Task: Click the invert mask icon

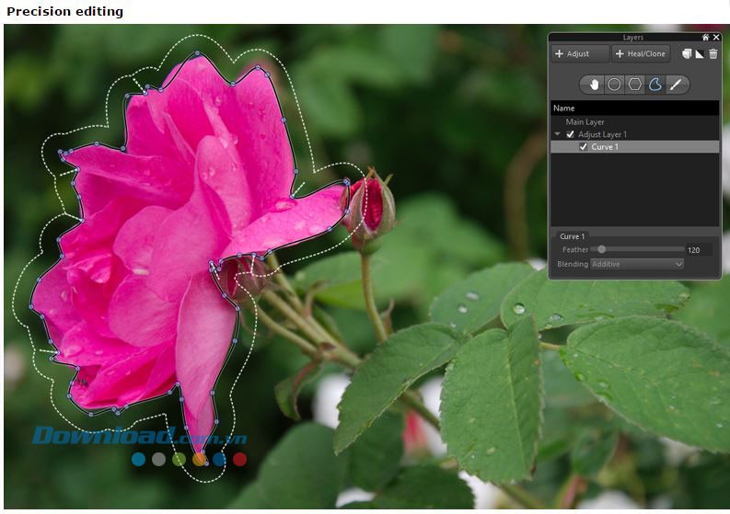Action: tap(699, 54)
